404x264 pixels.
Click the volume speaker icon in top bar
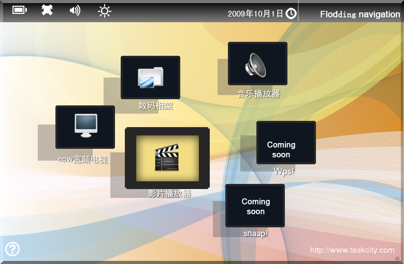coord(75,10)
